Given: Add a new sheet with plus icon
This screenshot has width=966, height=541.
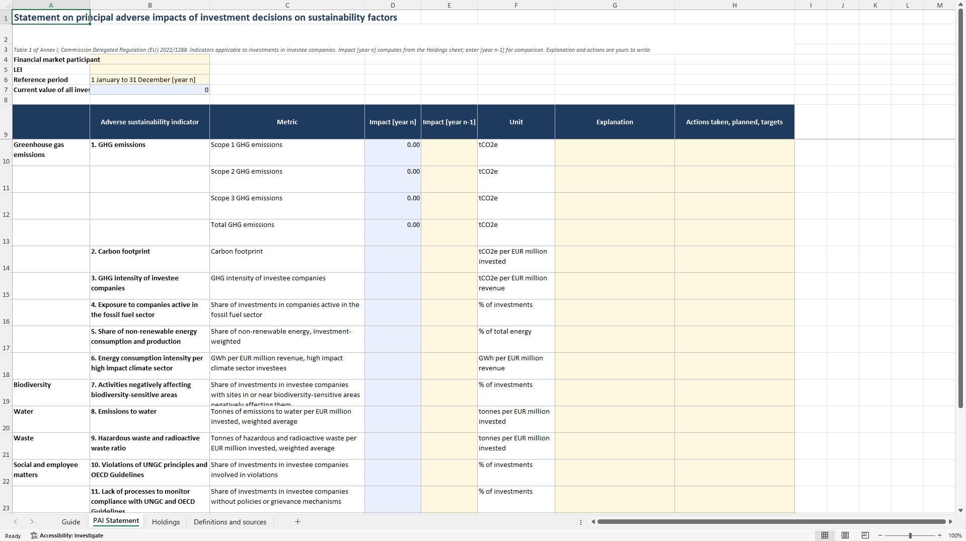Looking at the screenshot, I should click(x=298, y=522).
